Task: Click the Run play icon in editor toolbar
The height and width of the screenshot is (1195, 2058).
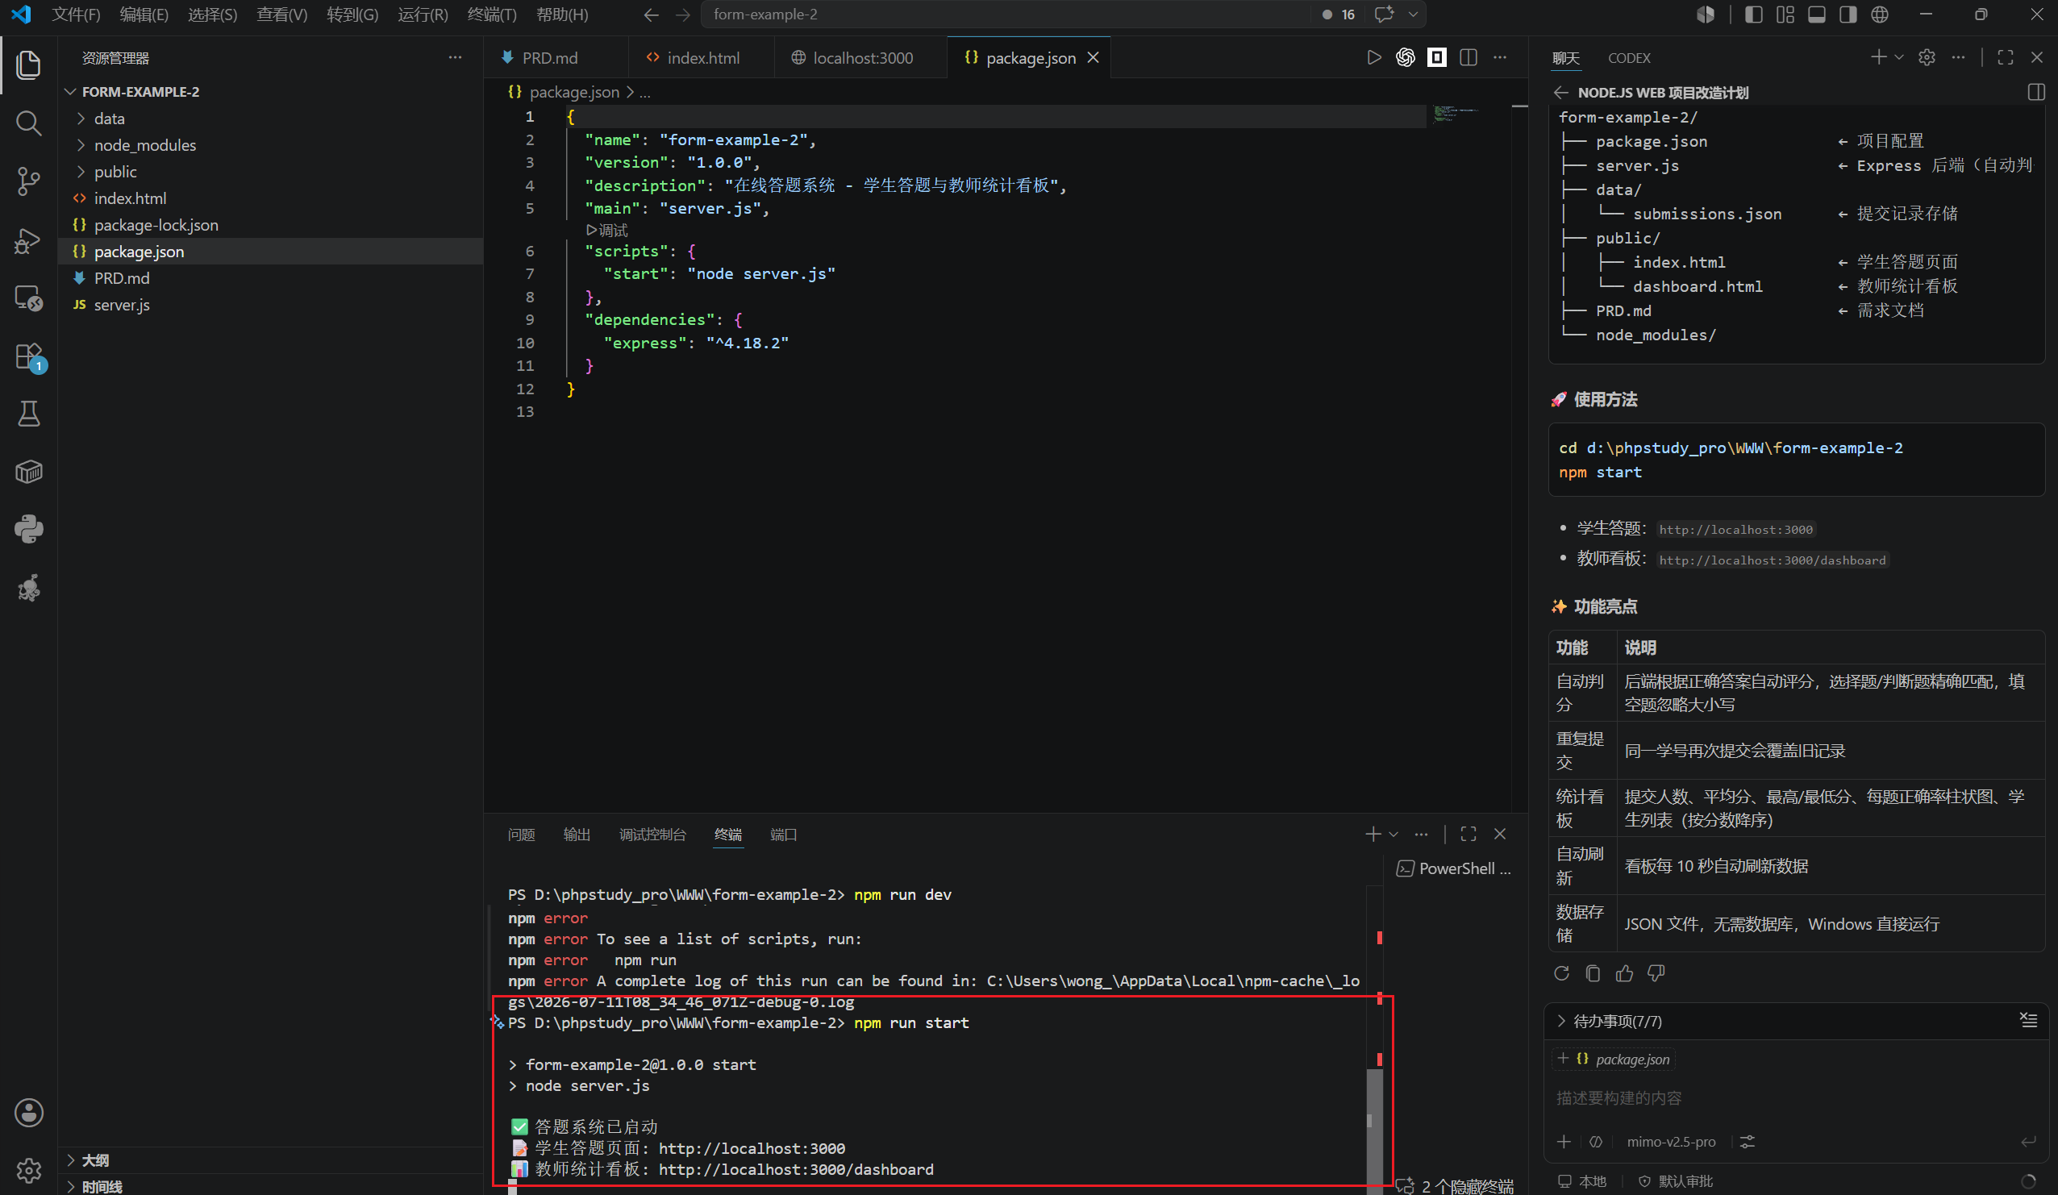Action: [1373, 57]
